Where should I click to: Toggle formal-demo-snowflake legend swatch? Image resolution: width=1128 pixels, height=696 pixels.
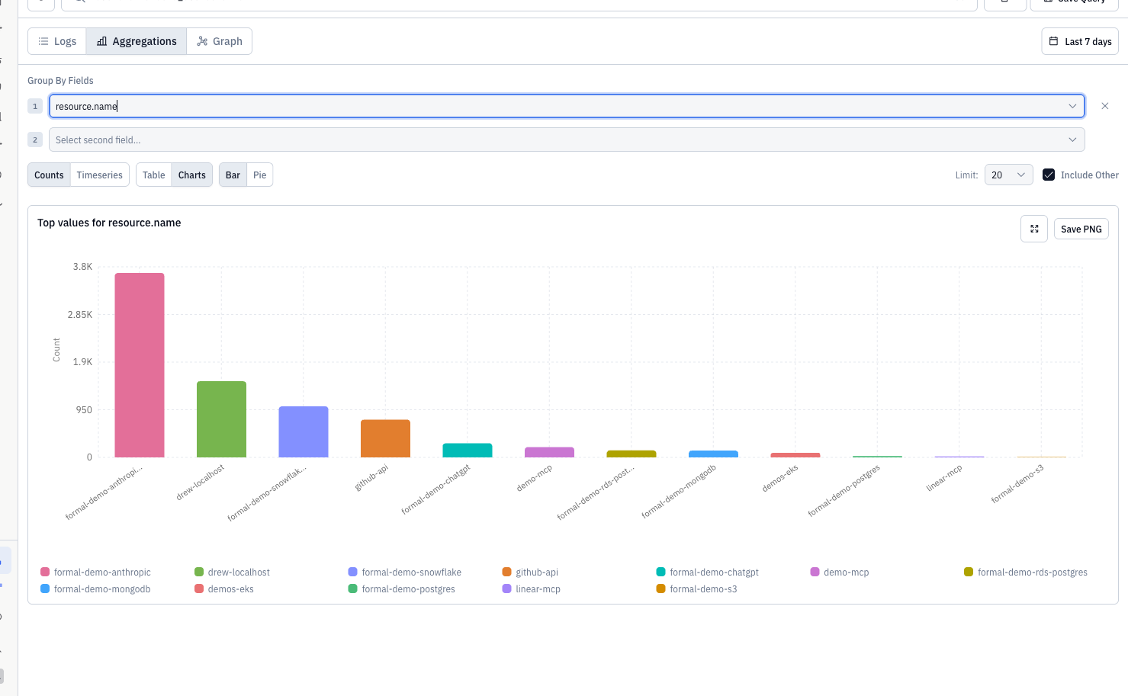353,572
